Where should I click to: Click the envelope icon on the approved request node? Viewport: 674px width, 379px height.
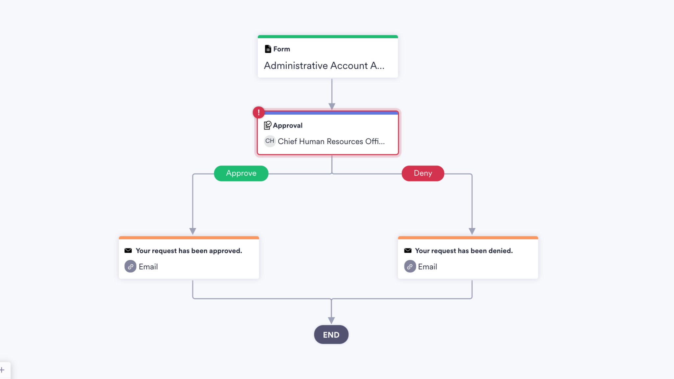(128, 250)
